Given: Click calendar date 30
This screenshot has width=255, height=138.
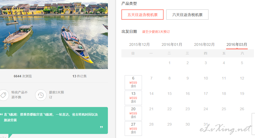Looking at the screenshot, I should click(187, 124).
